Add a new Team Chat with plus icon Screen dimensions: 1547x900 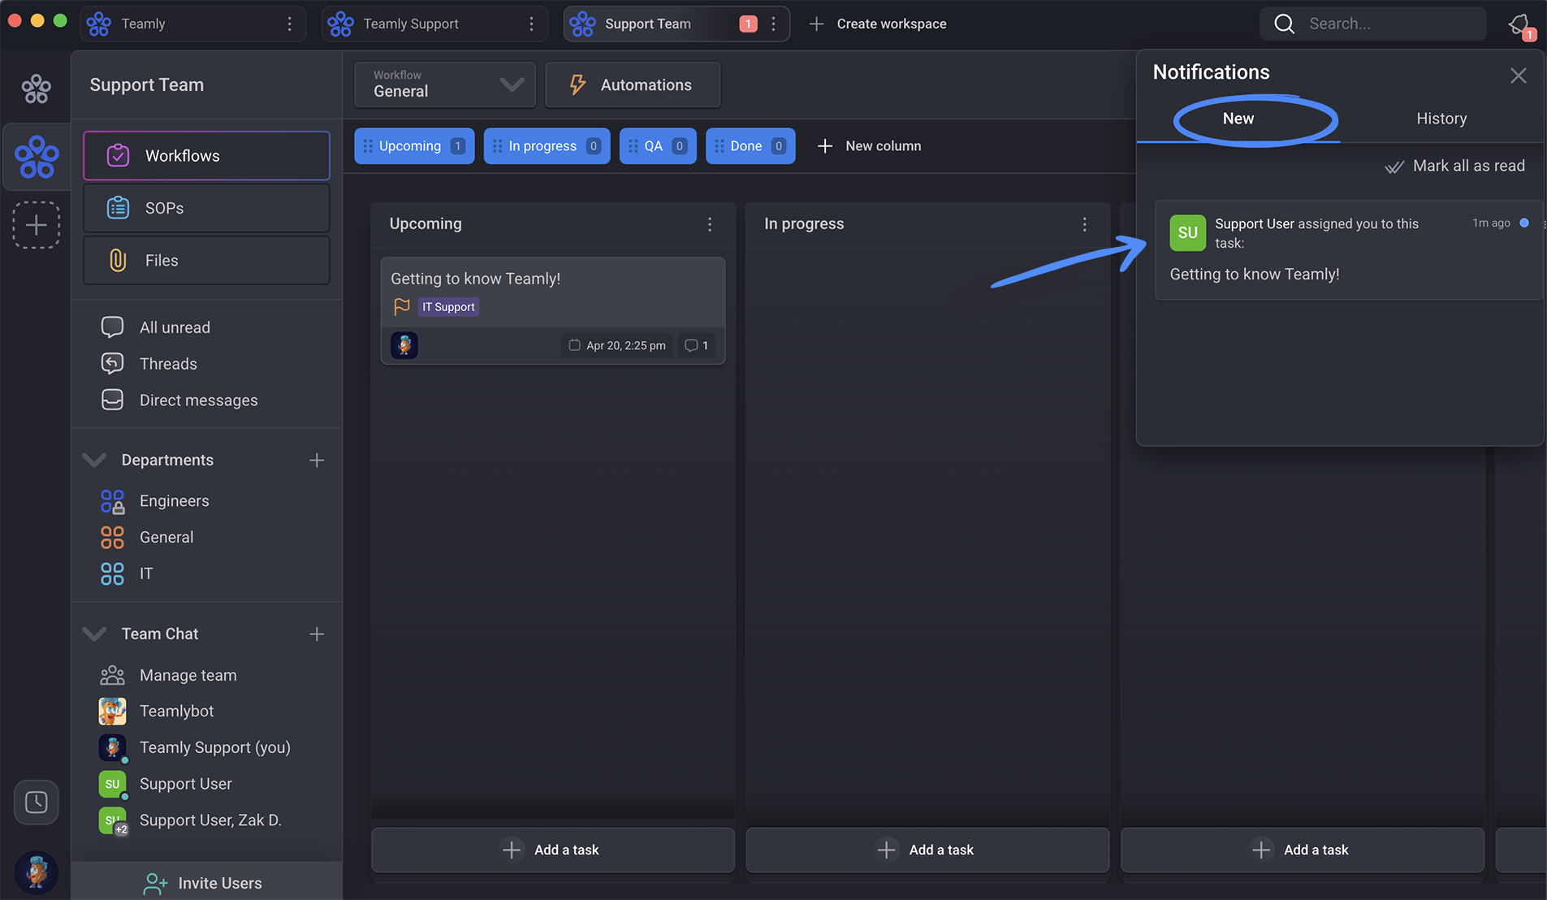click(x=317, y=634)
